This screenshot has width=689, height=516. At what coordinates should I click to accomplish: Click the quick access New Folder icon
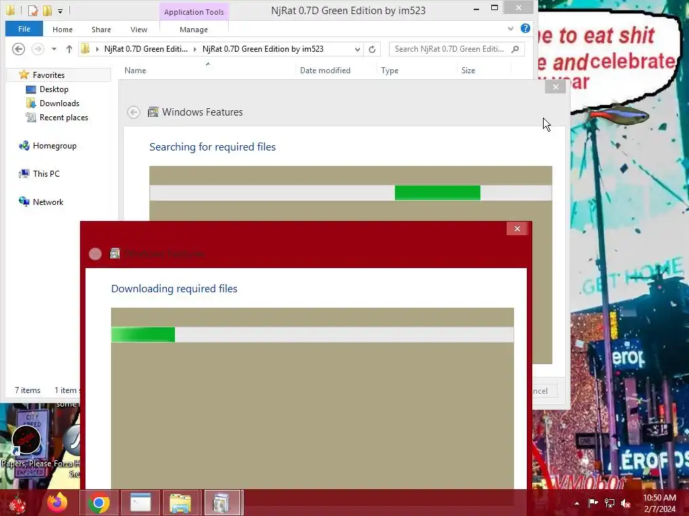pyautogui.click(x=48, y=10)
